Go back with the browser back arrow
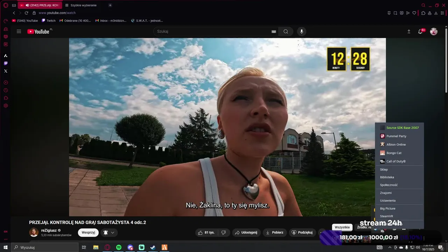This screenshot has height=252, width=448. pos(14,13)
